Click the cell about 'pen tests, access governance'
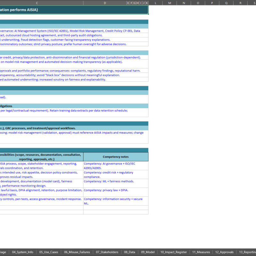Viewport: 256px width, 256px height. 42,201
